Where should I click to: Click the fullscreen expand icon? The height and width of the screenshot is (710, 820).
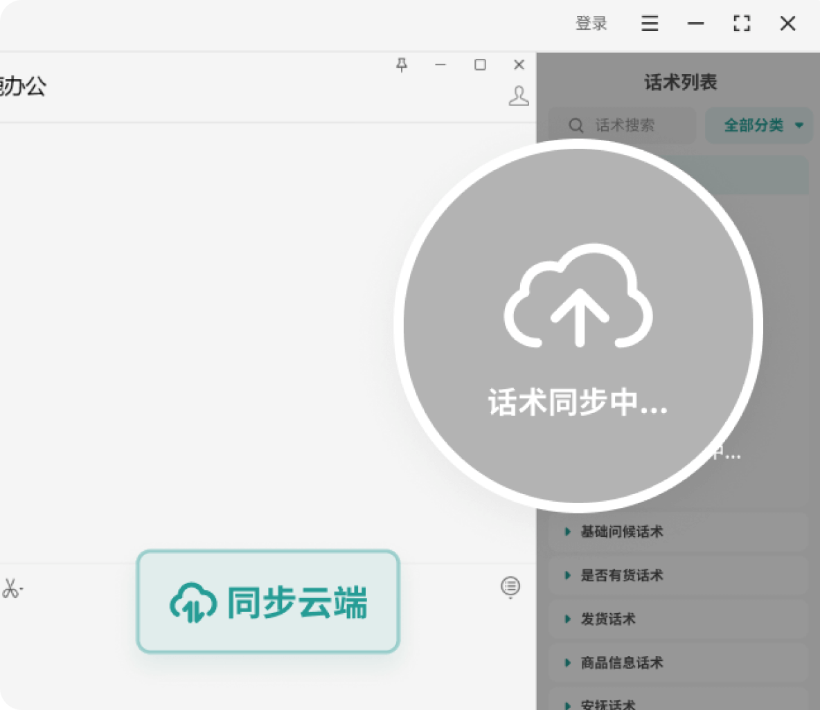(742, 24)
